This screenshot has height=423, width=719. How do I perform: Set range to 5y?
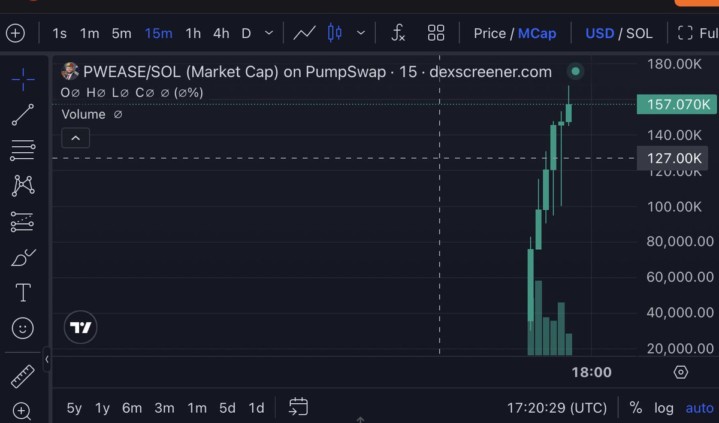tap(74, 408)
